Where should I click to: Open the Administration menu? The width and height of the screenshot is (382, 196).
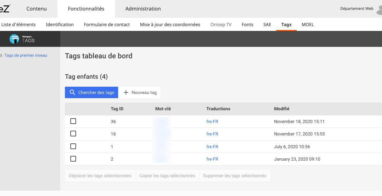pyautogui.click(x=143, y=9)
